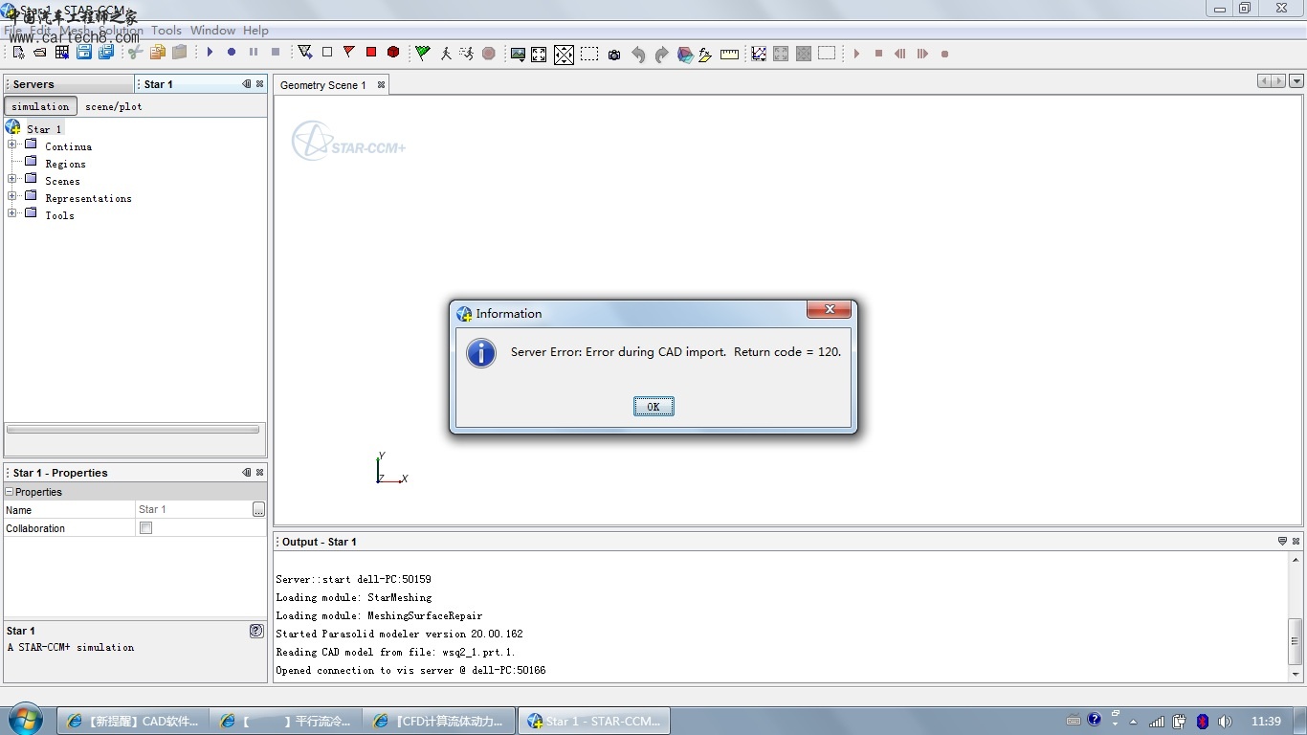Collapse the Properties section header

pos(10,492)
